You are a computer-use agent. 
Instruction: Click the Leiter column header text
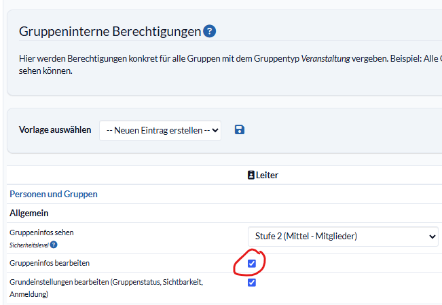tap(267, 175)
